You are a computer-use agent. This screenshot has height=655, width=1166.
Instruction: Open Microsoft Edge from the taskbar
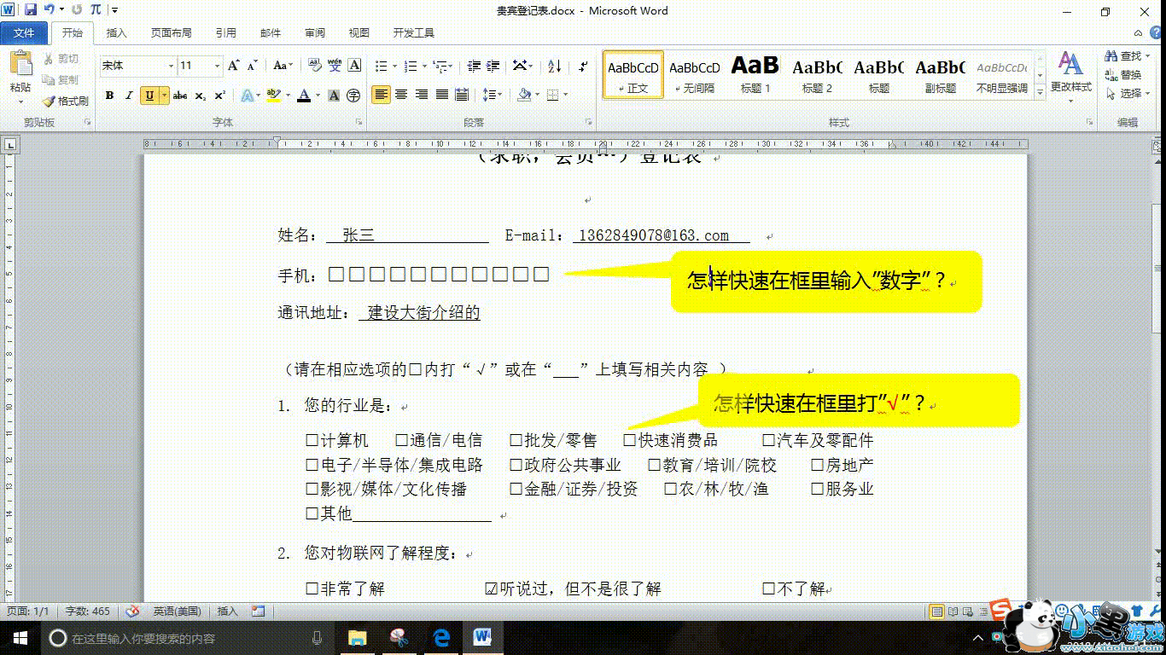441,637
